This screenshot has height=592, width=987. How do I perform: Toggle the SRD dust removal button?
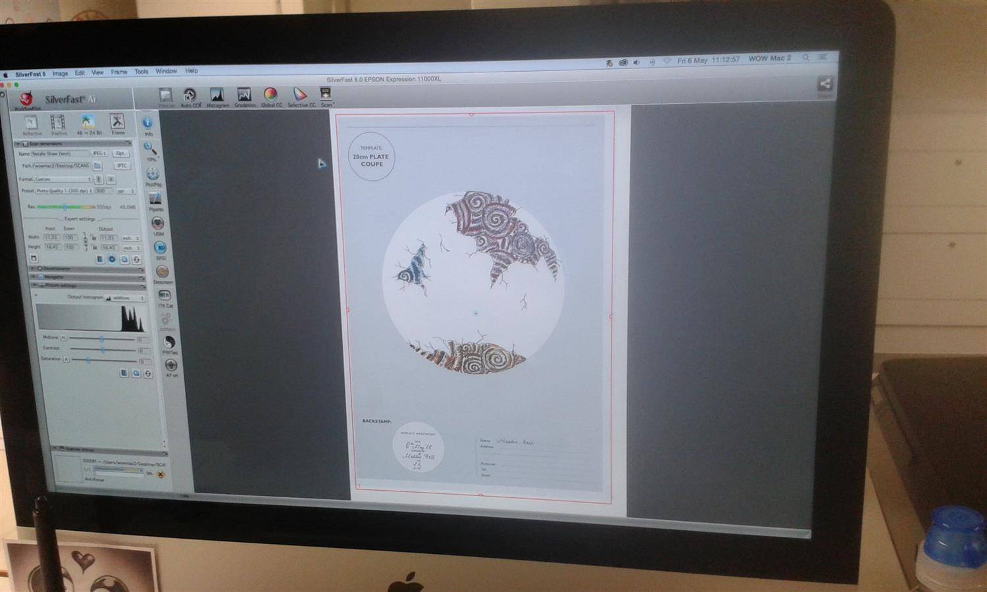[161, 248]
